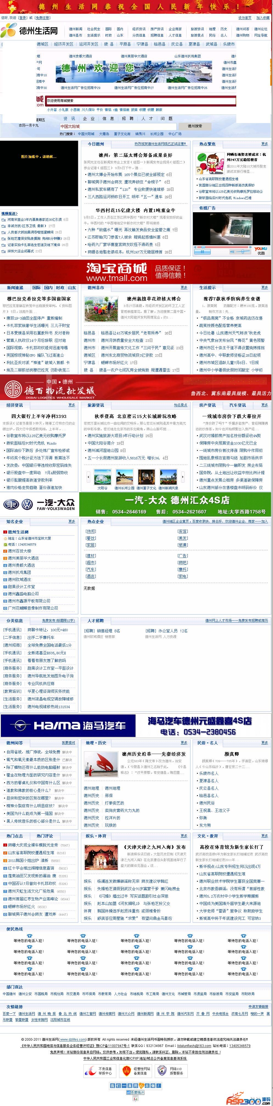Open the 德州论坛 nav link

[261, 29]
